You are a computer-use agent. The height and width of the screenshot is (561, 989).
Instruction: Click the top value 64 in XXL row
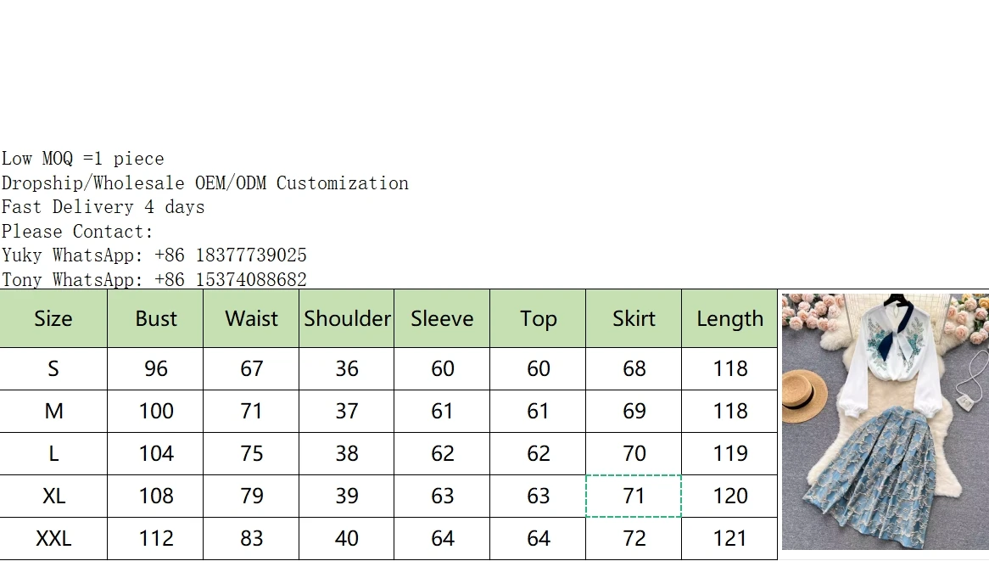point(538,538)
